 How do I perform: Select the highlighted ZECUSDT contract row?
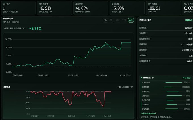pos(166,104)
